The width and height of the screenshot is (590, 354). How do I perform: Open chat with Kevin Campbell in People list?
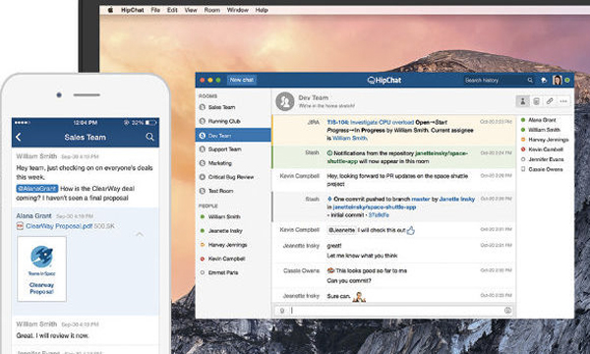point(233,259)
